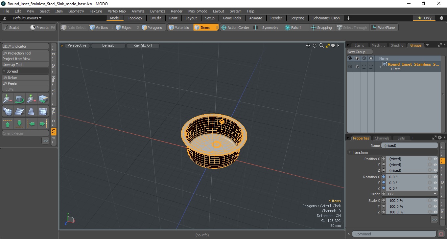Toggle Rotation X keyframe channel circle

(x=384, y=177)
